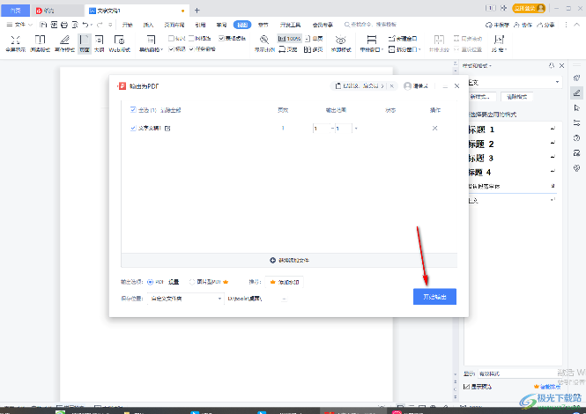Remove the 文字文稿1 file with the X icon
The image size is (586, 414).
pyautogui.click(x=434, y=128)
